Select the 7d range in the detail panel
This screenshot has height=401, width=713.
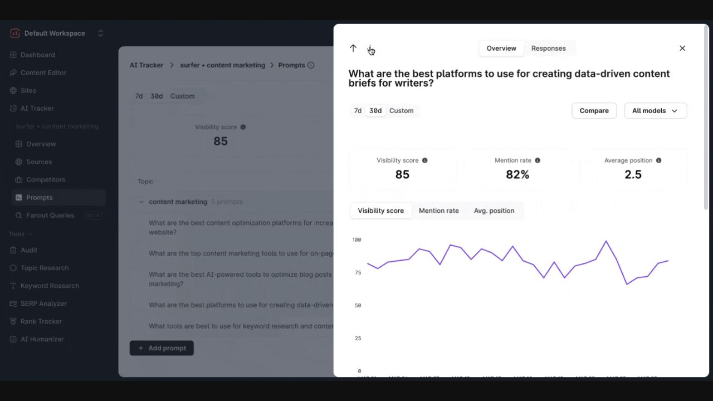pos(358,111)
